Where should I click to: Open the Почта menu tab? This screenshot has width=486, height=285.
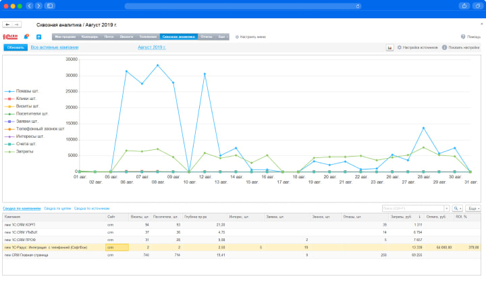tap(109, 36)
